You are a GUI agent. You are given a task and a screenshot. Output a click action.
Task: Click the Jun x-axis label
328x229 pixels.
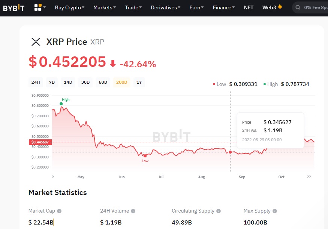coord(121,177)
